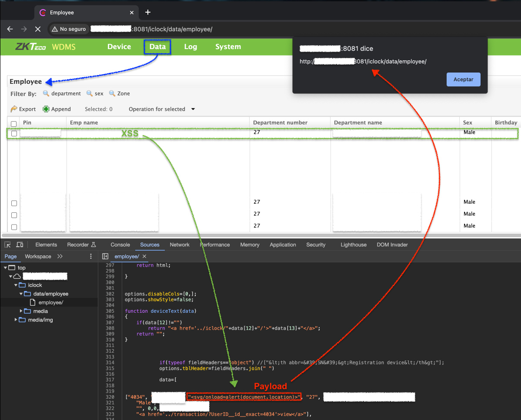521x420 pixels.
Task: Expand the media/img folder
Action: click(x=17, y=320)
